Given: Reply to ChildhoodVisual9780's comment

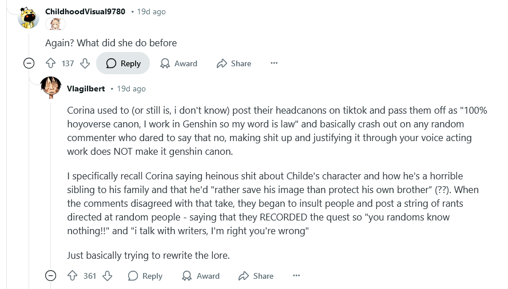Looking at the screenshot, I should pos(123,63).
